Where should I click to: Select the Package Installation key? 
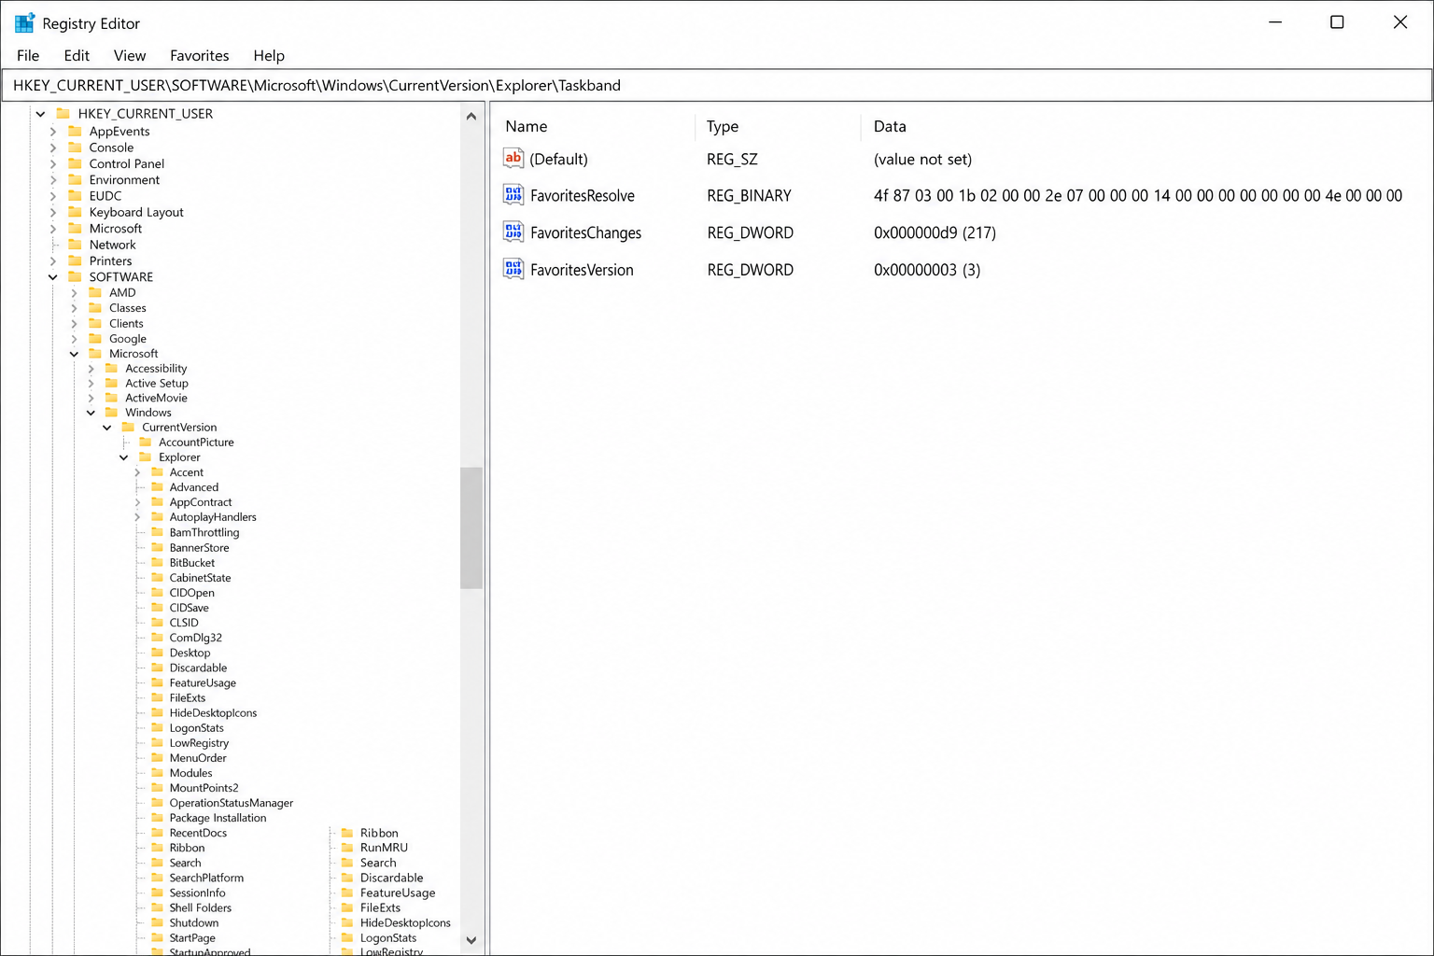click(x=218, y=818)
